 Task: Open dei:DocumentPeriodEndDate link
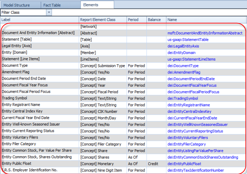[x=191, y=79]
